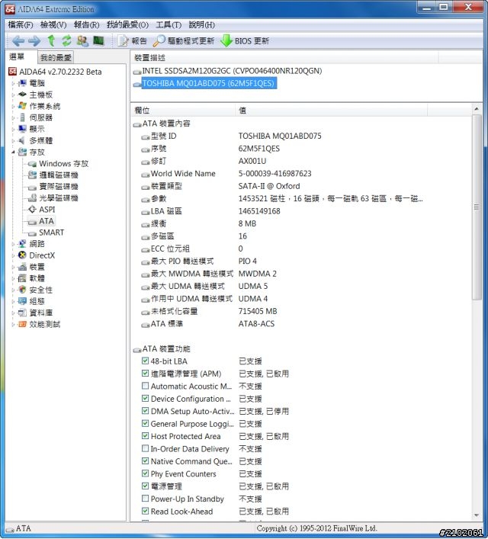Toggle the General Purpose Loggi... checkbox
Image resolution: width=488 pixels, height=539 pixels.
click(145, 424)
